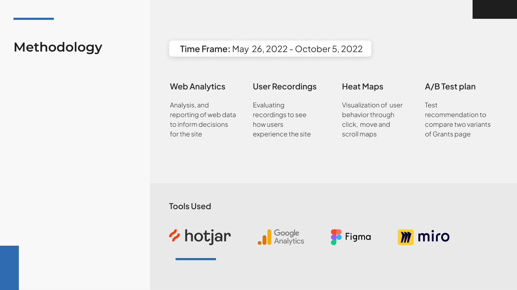This screenshot has height=290, width=517.
Task: Click the Figma colorful logo icon
Action: 336,237
